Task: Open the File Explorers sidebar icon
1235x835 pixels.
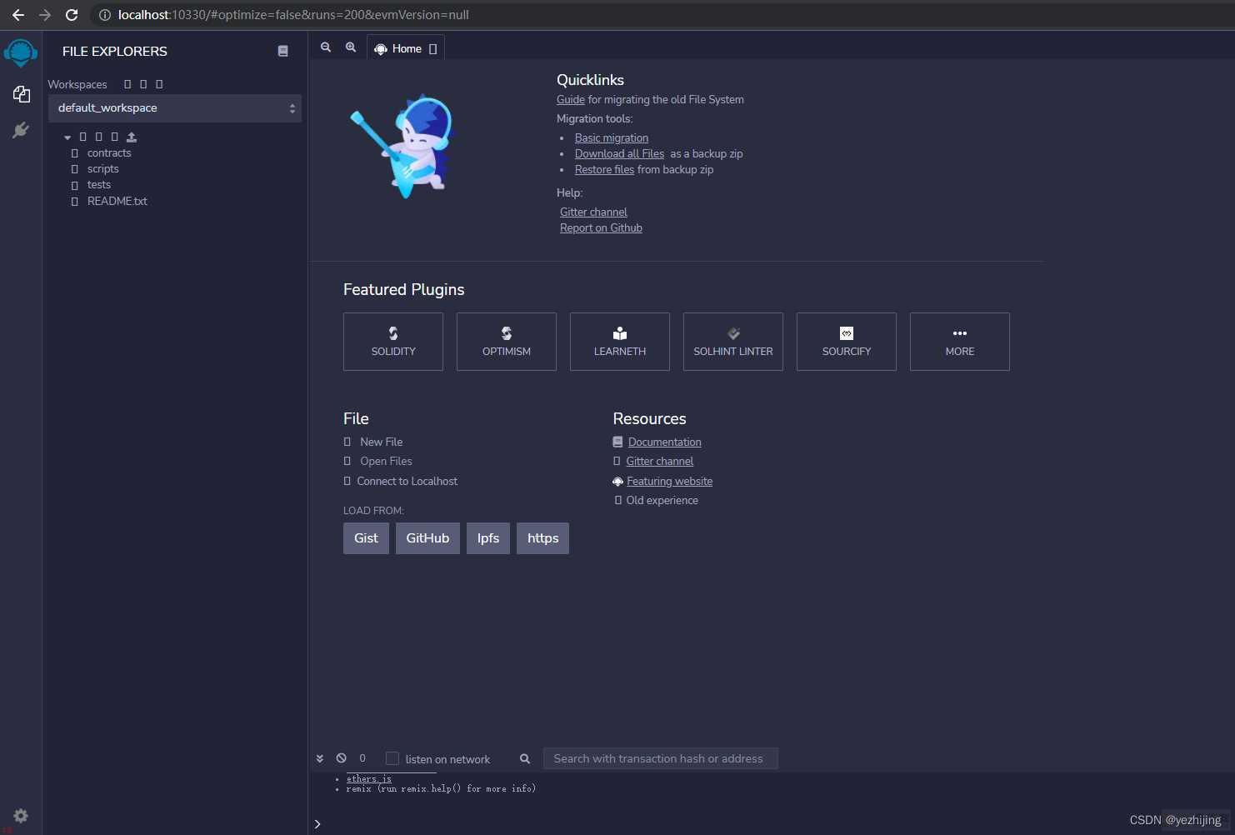Action: coord(22,94)
